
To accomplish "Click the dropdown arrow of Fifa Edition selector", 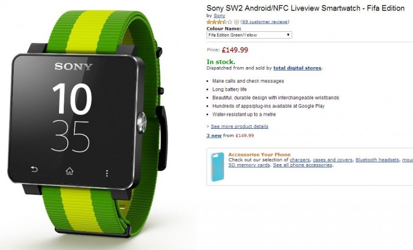I will coord(288,35).
